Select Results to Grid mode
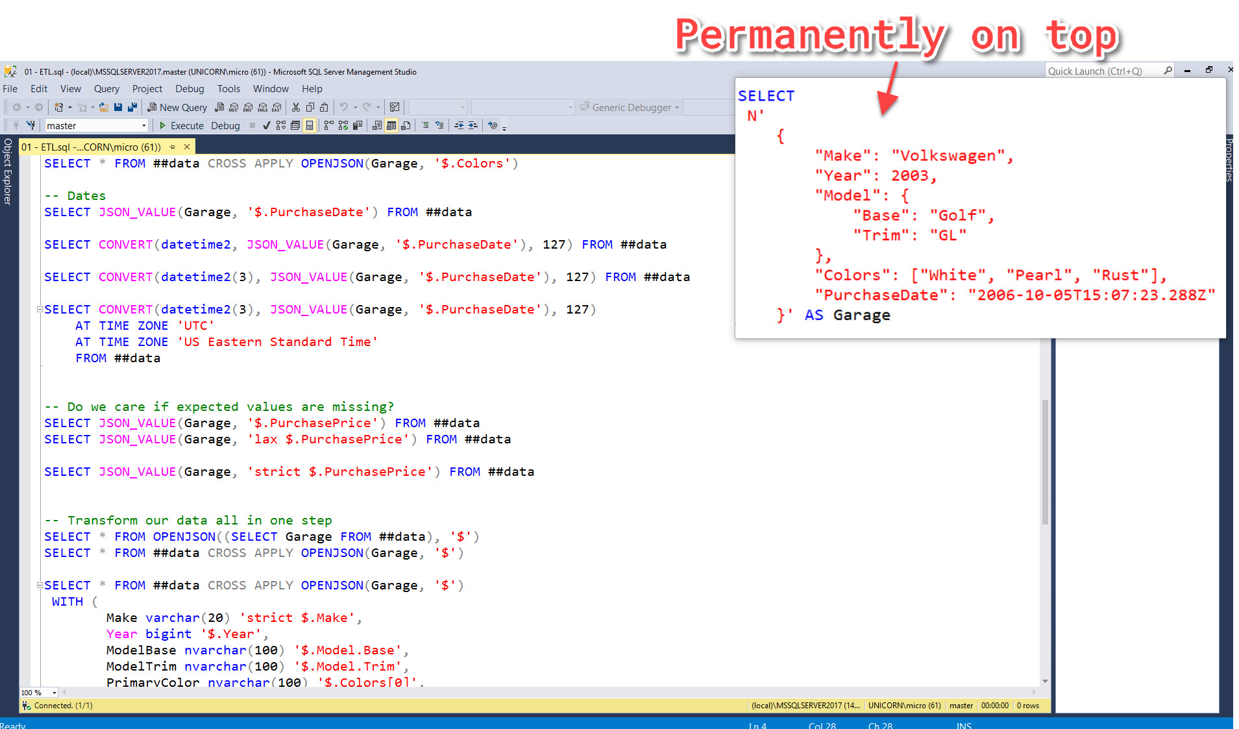This screenshot has width=1239, height=729. click(x=391, y=125)
